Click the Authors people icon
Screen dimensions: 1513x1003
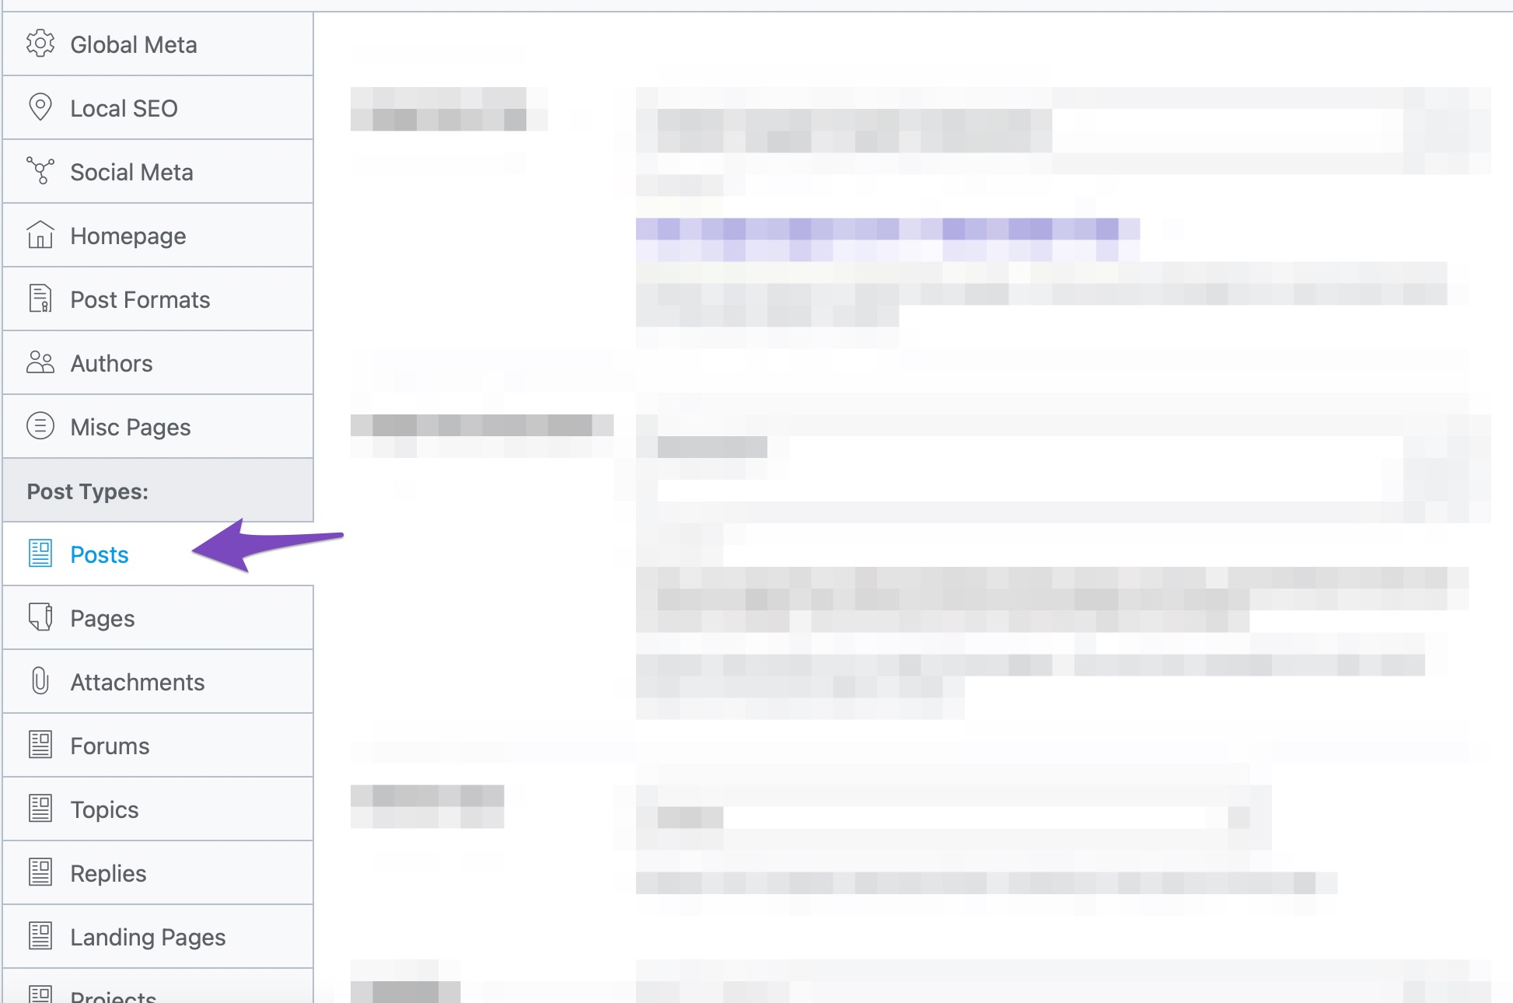point(39,362)
